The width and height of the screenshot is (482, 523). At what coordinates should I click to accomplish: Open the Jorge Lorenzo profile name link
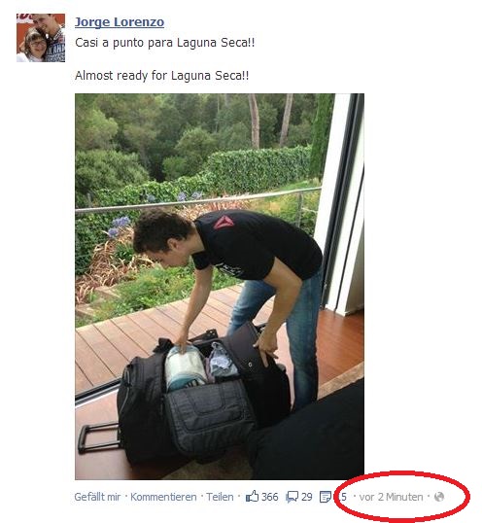tap(120, 22)
